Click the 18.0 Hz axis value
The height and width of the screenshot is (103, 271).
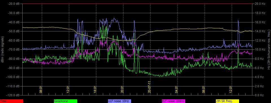coord(260,13)
